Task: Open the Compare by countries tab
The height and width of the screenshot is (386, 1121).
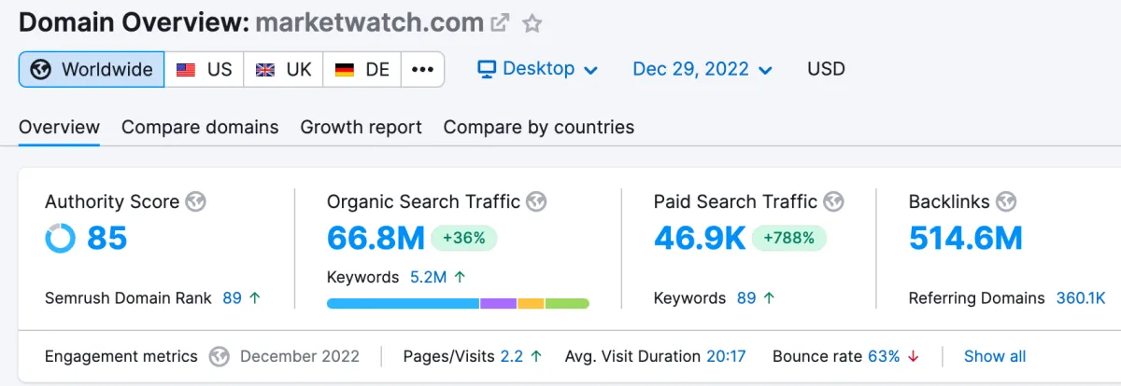Action: [539, 127]
